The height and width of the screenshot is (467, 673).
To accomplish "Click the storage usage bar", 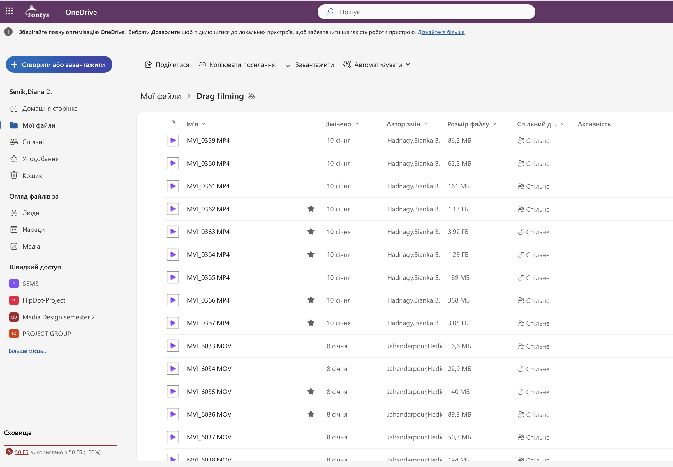I will point(60,445).
